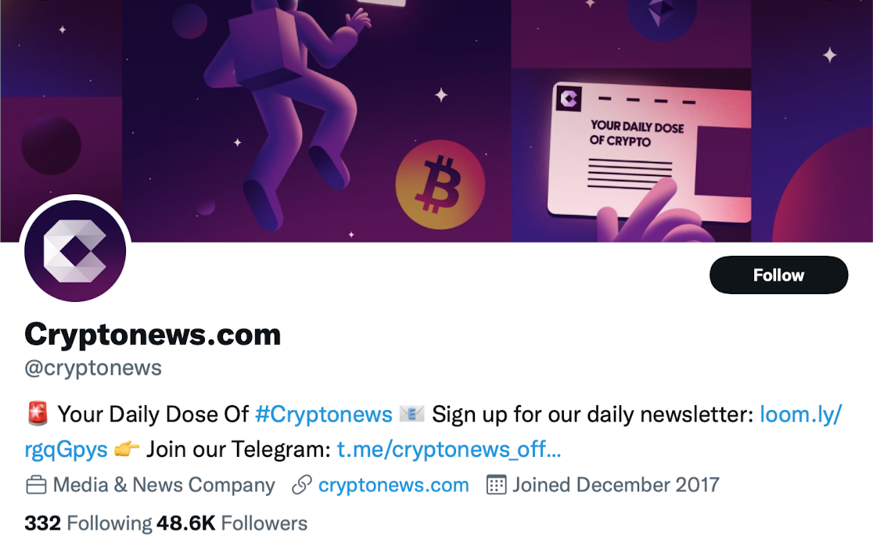
Task: Click the astronaut figure in the banner
Action: [x=282, y=102]
